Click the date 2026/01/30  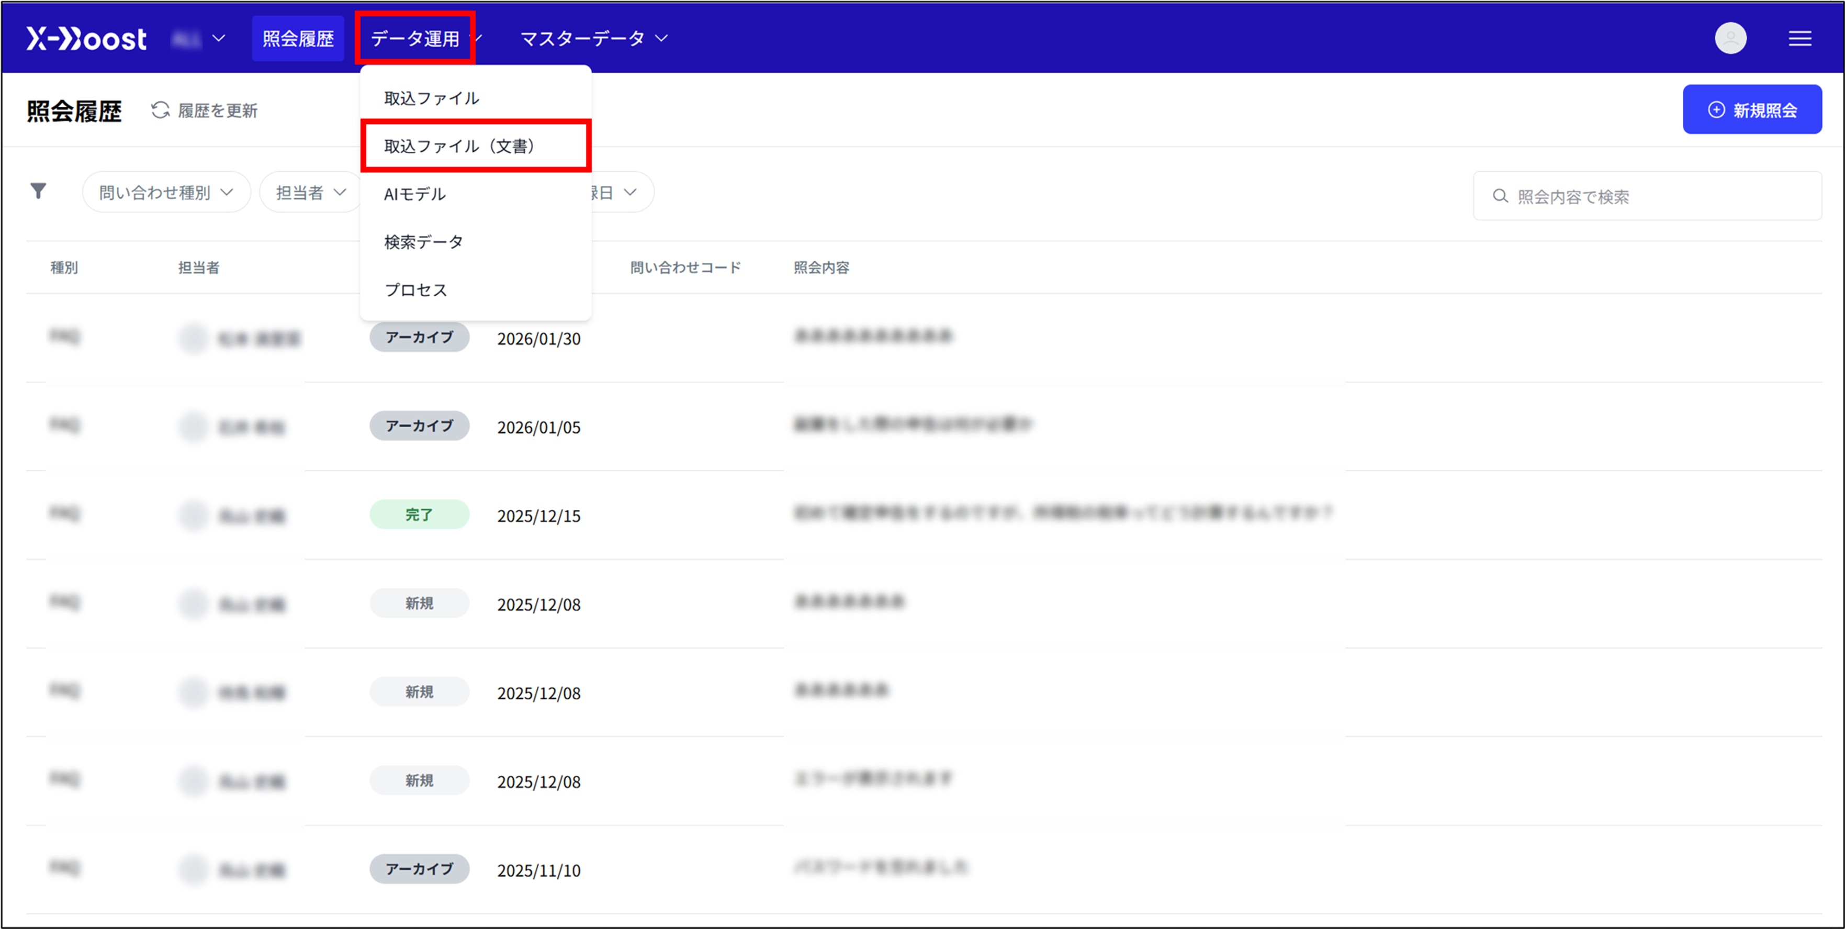click(538, 339)
